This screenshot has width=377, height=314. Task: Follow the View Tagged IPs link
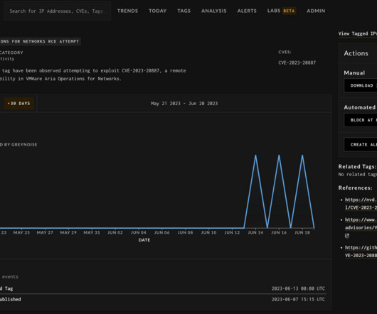pos(358,33)
